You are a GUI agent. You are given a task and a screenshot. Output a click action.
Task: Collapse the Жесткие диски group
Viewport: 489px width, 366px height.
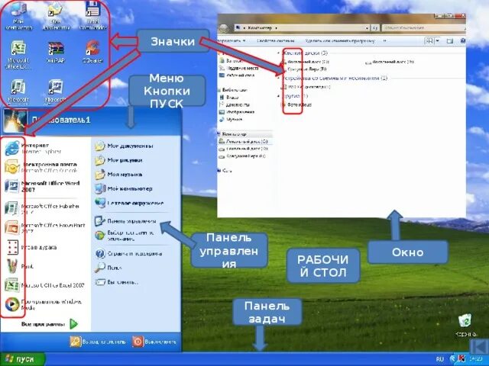tap(279, 53)
